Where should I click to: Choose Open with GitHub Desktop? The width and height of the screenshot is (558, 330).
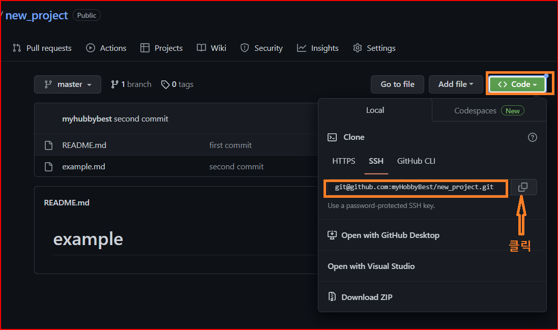click(390, 235)
